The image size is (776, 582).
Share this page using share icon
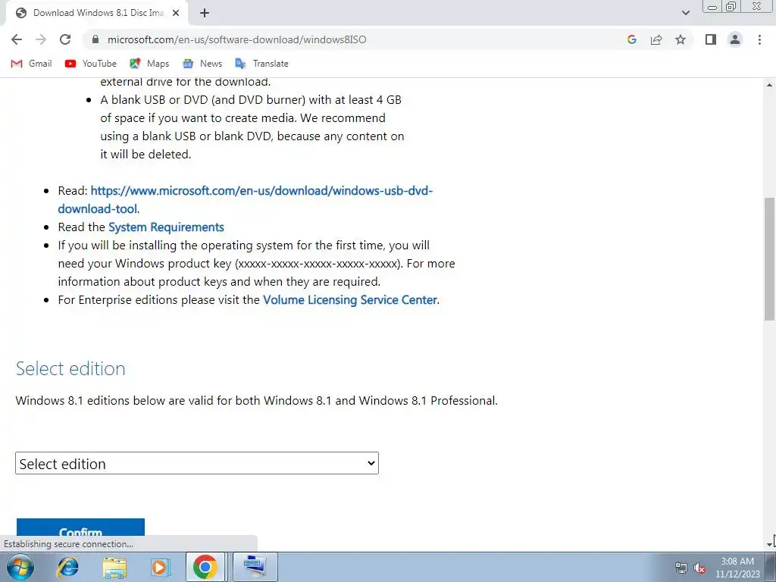656,39
